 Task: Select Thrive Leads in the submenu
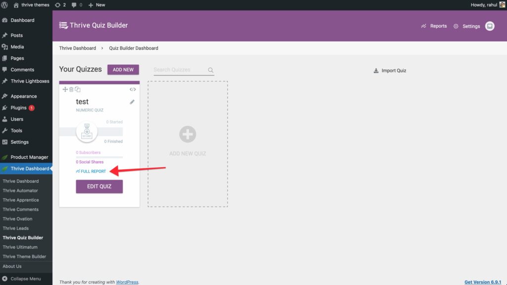click(16, 228)
